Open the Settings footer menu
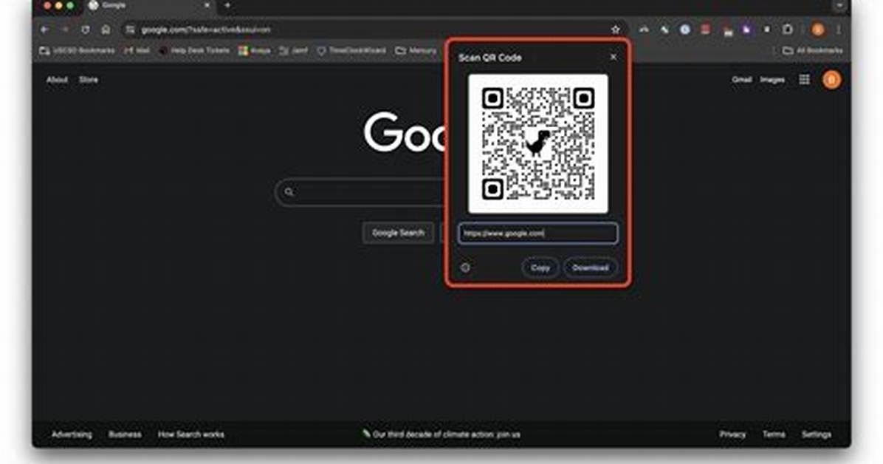Screen dimensions: 883x464 (x=816, y=434)
